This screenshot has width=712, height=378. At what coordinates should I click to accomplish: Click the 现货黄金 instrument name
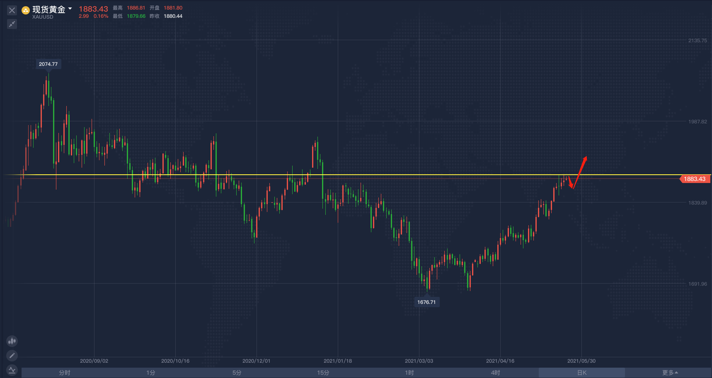click(49, 10)
